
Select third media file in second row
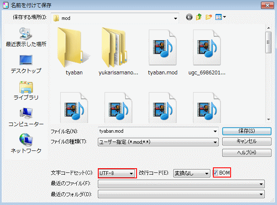coord(162,107)
